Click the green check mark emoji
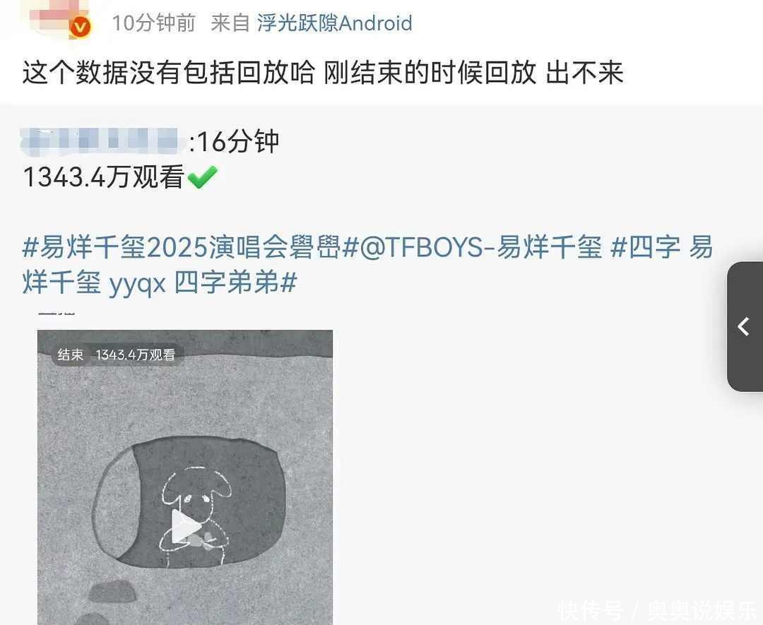 tap(203, 176)
